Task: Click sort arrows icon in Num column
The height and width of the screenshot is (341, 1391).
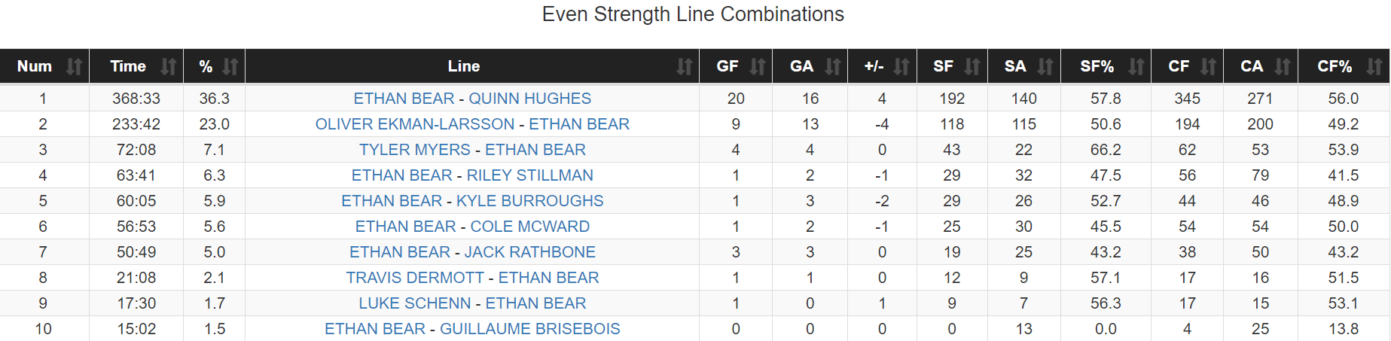Action: coord(74,66)
